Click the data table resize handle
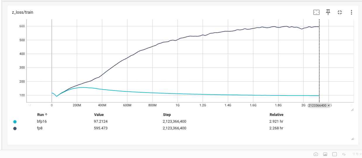This screenshot has width=362, height=158. click(352, 139)
